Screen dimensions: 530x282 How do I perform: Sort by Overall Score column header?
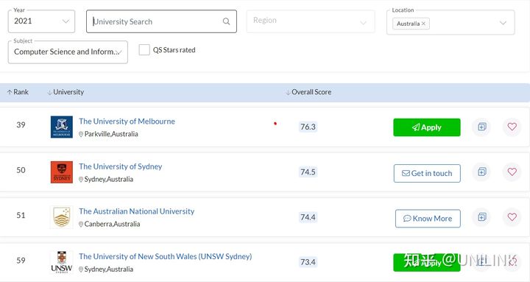(308, 92)
